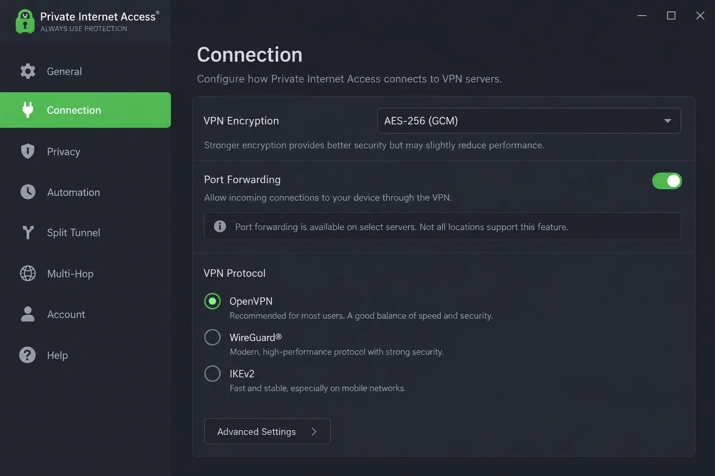The image size is (715, 476).
Task: Click the info icon in port forwarding notice
Action: click(x=220, y=226)
